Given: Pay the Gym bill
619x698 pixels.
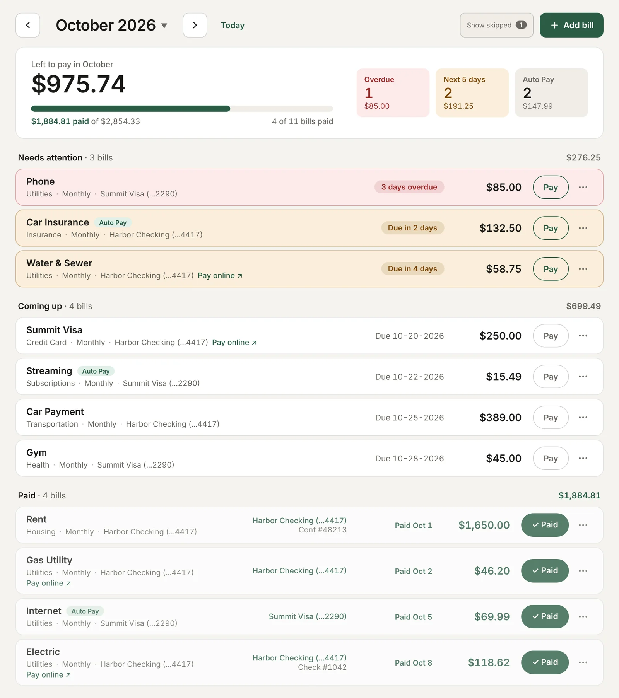Looking at the screenshot, I should coord(551,458).
